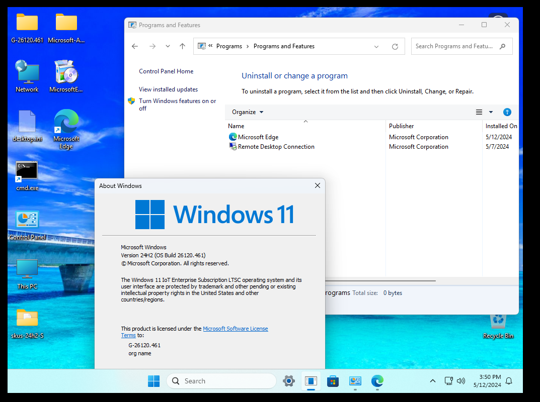Select the Remote Desktop Connection program row
Viewport: 540px width, 402px height.
click(372, 147)
